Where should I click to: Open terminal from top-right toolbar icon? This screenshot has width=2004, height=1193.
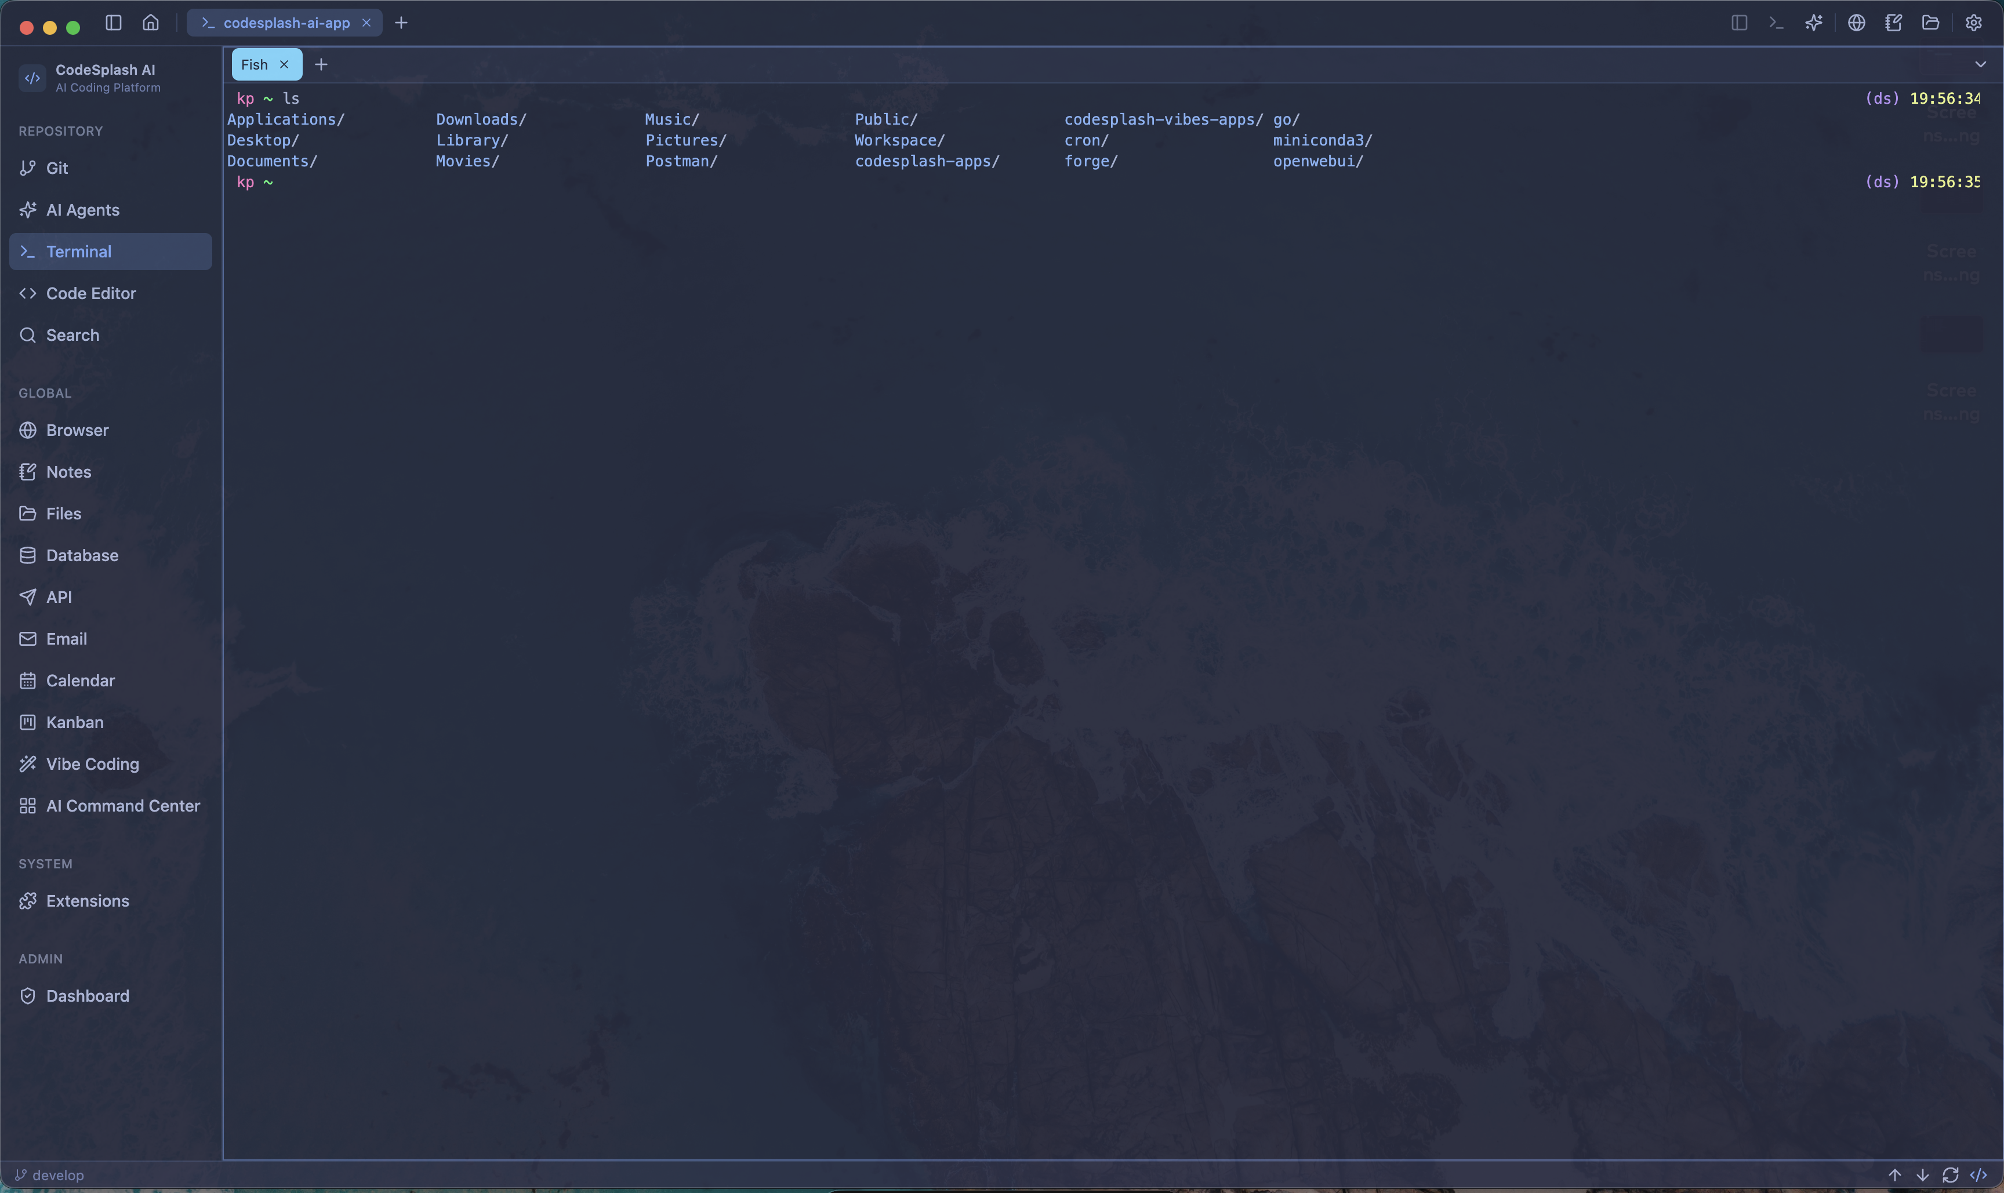click(x=1777, y=23)
